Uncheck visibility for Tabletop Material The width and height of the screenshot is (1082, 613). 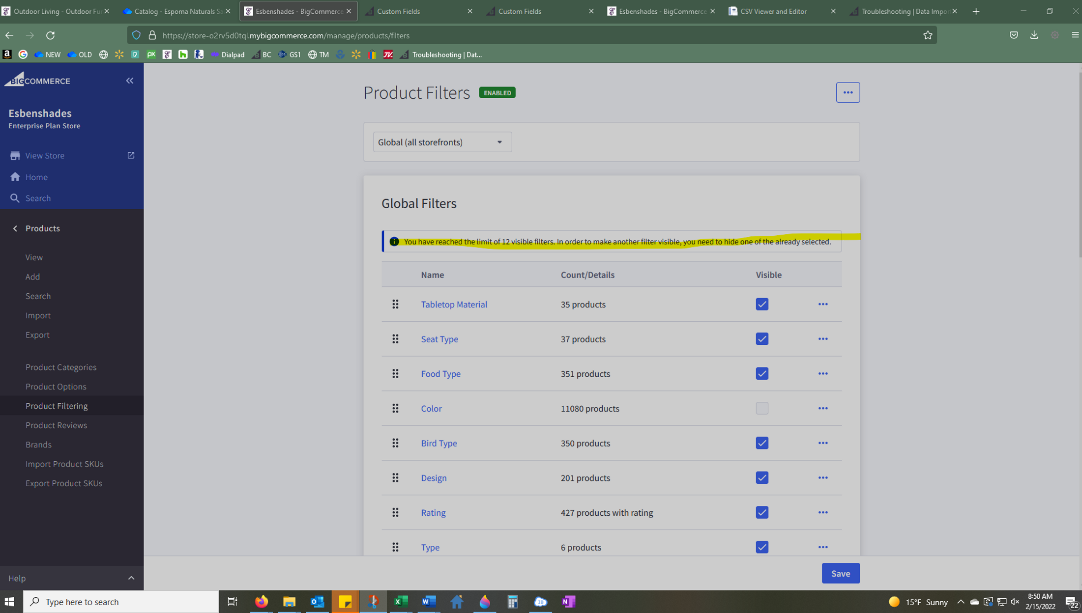point(762,304)
